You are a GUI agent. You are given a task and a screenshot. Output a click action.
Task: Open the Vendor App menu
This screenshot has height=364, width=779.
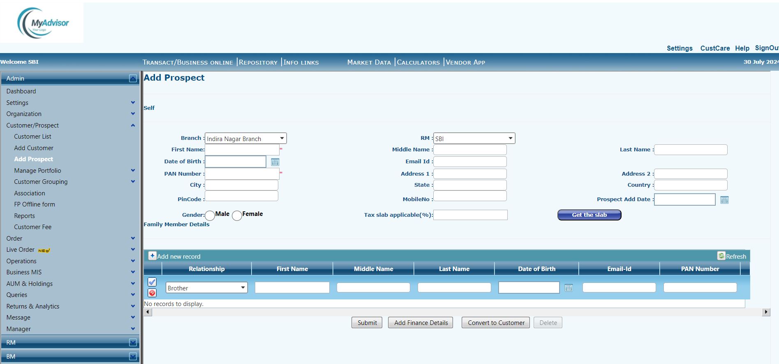[465, 63]
